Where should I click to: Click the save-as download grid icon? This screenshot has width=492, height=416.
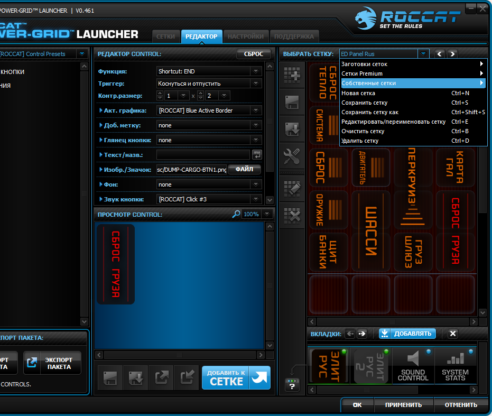[292, 129]
